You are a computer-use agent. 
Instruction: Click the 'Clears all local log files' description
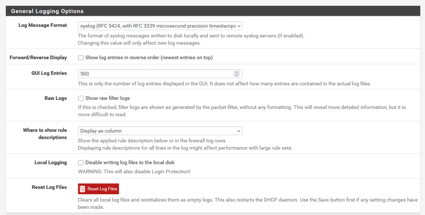click(x=248, y=204)
